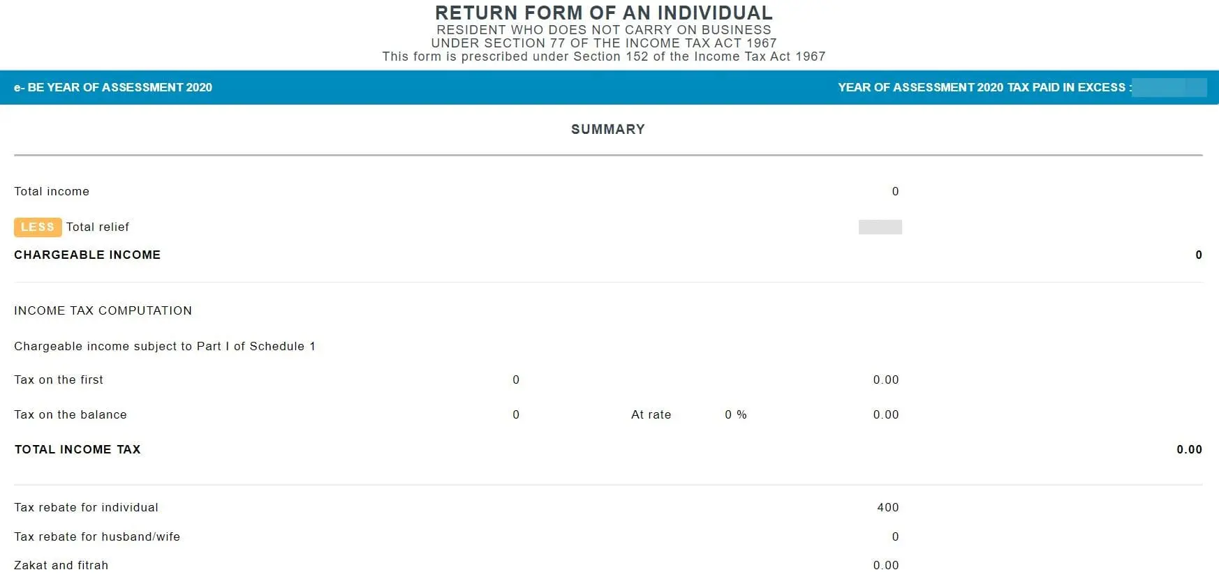Select the 0 % rate value

[x=735, y=415]
